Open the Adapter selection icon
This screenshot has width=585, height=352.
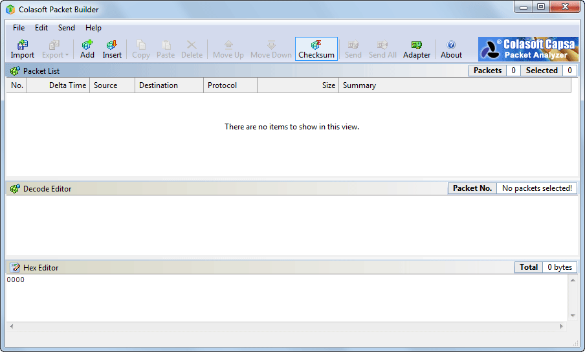coord(417,49)
